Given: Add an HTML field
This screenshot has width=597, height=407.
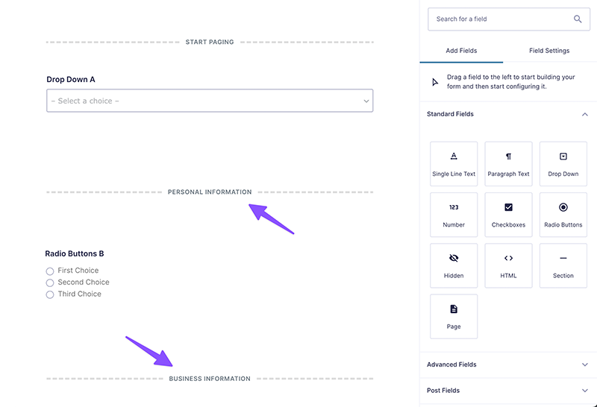Looking at the screenshot, I should click(x=508, y=265).
